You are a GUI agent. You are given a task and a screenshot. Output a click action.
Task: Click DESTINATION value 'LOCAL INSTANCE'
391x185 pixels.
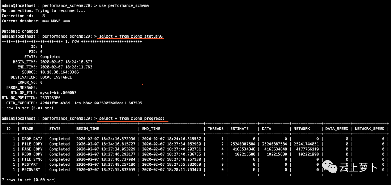(56, 77)
